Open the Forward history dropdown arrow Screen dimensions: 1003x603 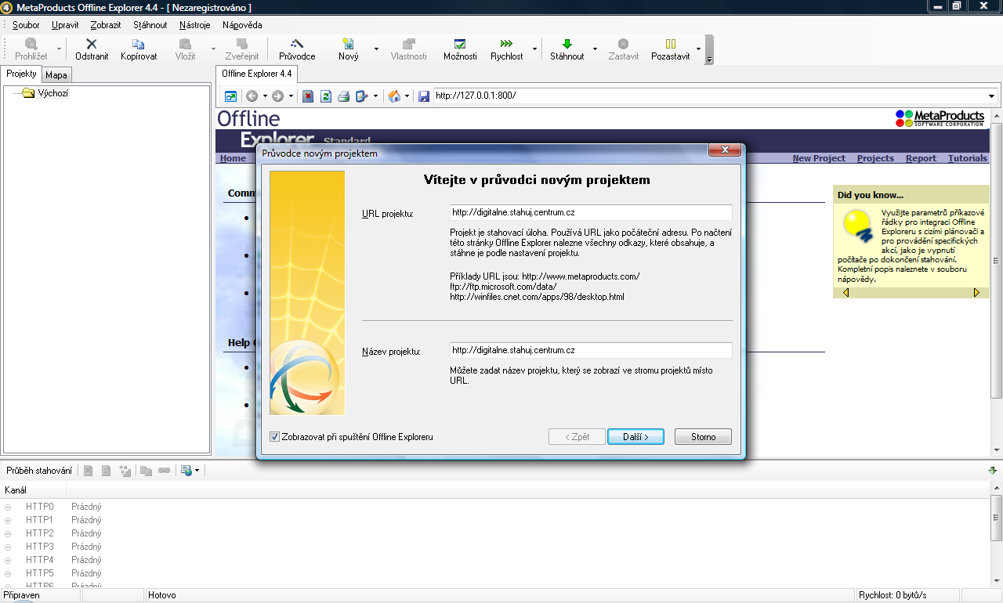pos(291,96)
